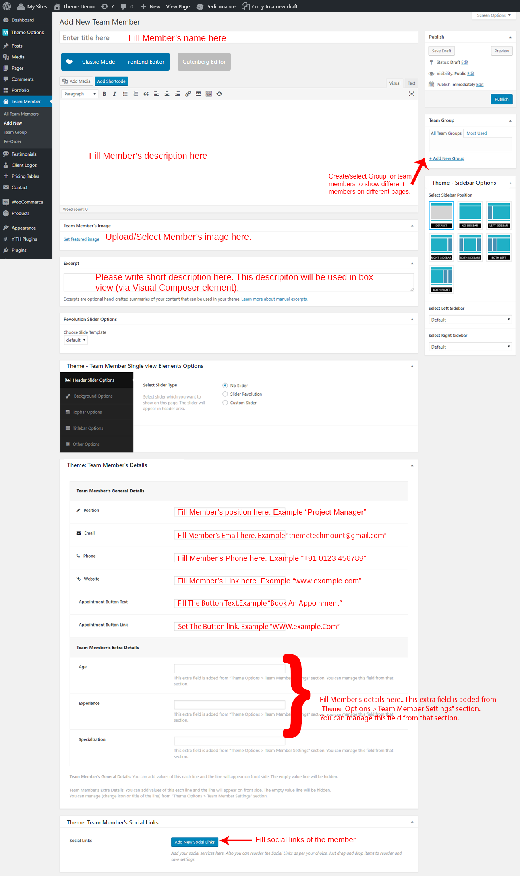This screenshot has height=876, width=520.
Task: Select the No Slider radio option
Action: tap(225, 386)
